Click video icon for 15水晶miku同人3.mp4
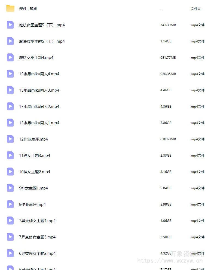Screen dimensions: 211x270 coord(10,90)
